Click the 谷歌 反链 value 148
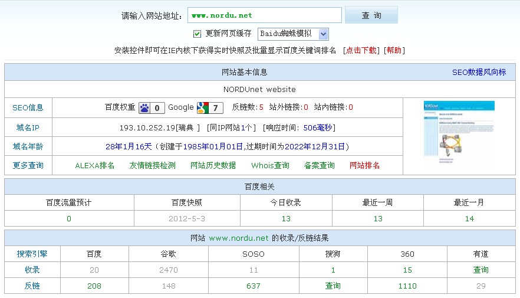520x298 pixels. point(169,286)
